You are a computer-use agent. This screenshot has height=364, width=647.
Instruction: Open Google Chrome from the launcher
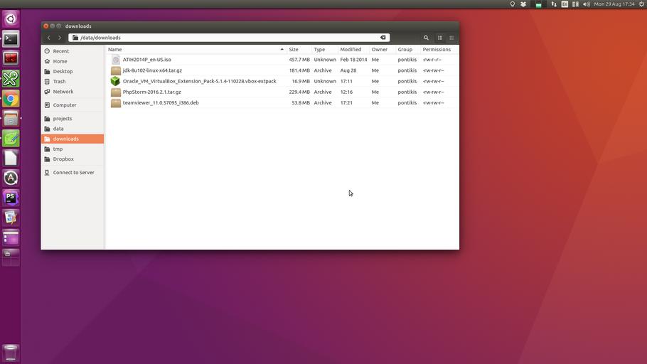coord(11,99)
